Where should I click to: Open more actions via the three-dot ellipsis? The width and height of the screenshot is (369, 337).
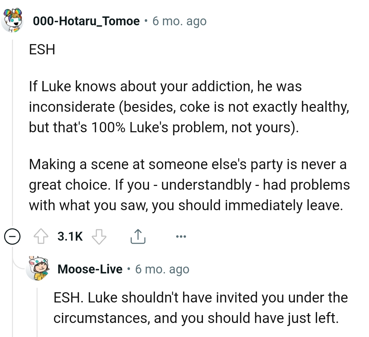coord(181,236)
